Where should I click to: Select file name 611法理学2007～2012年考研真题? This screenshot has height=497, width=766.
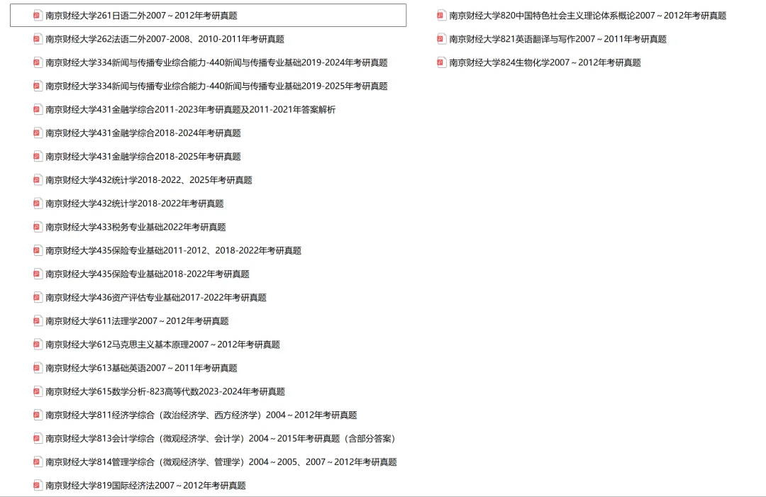[x=138, y=320]
